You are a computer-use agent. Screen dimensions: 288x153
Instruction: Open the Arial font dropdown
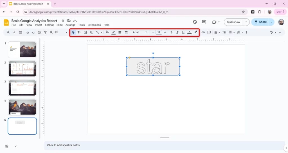(140, 32)
